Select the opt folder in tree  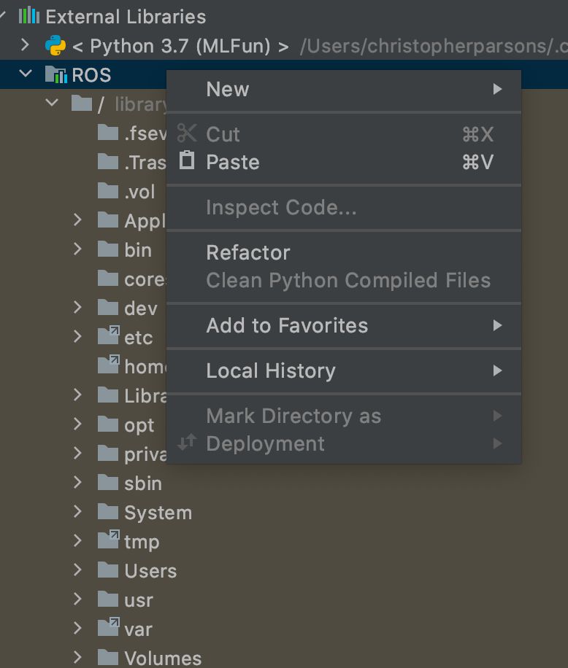coord(139,425)
